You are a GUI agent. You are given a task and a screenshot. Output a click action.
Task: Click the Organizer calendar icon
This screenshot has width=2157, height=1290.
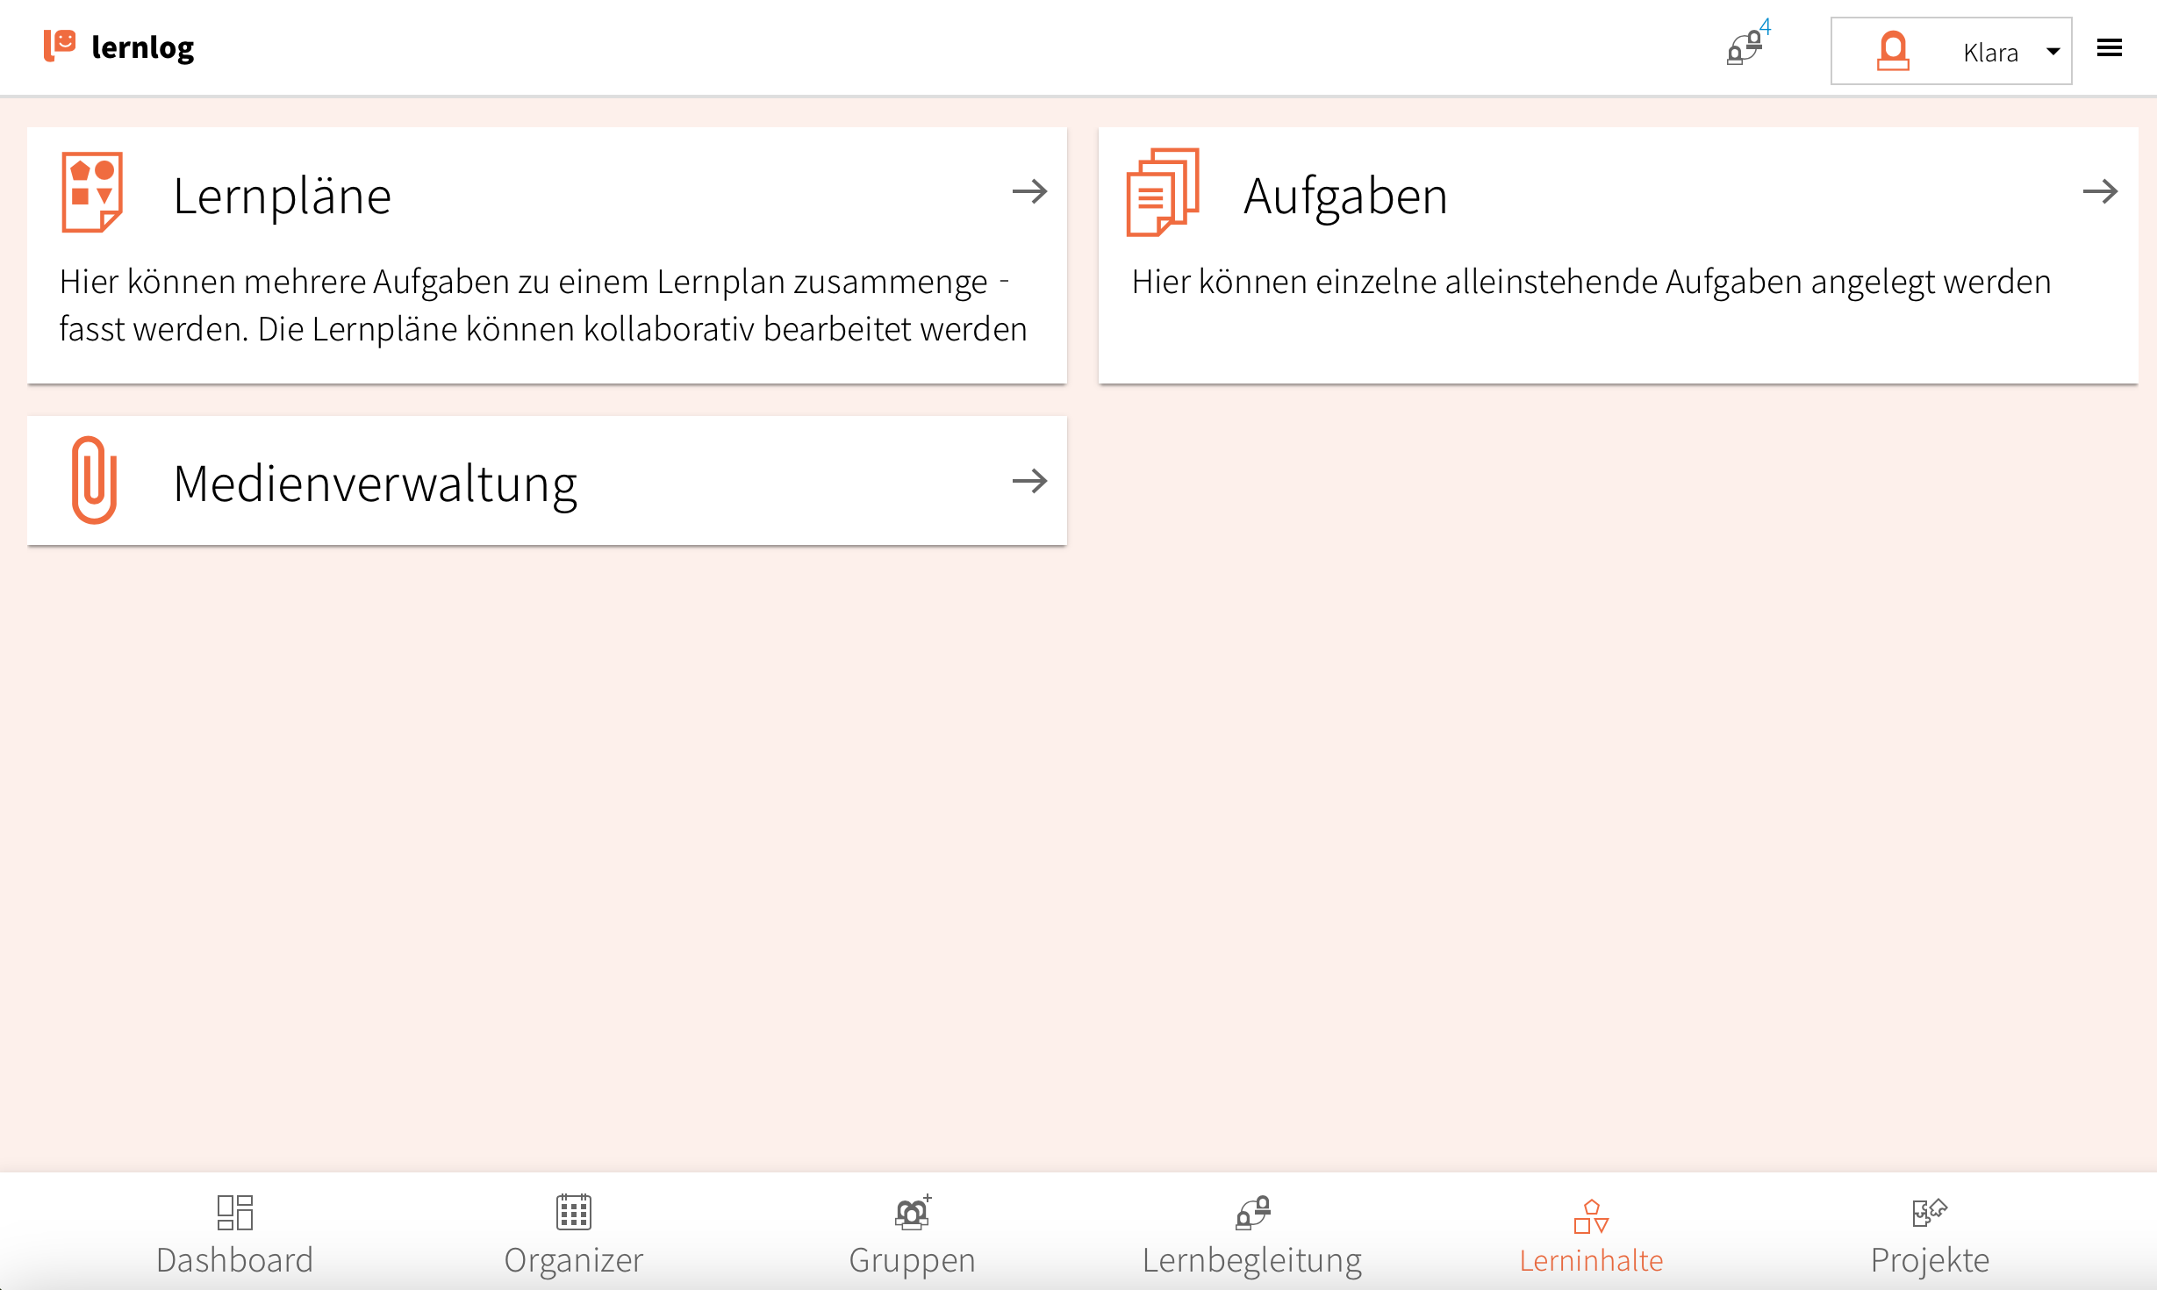pos(574,1212)
